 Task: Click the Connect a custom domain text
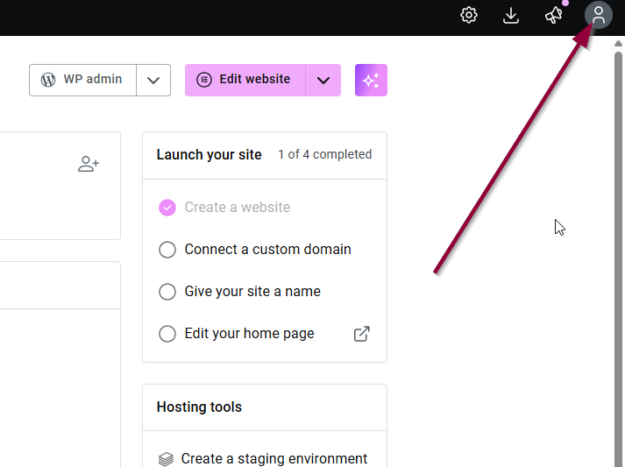click(x=267, y=250)
